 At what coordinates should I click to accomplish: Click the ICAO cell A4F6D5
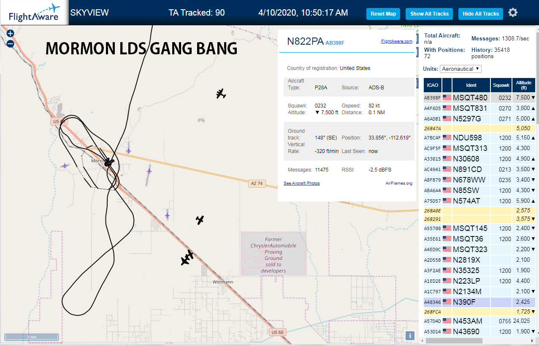pyautogui.click(x=433, y=108)
